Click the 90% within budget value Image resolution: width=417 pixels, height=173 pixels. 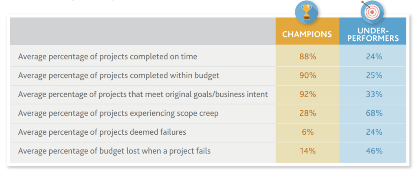click(x=307, y=75)
